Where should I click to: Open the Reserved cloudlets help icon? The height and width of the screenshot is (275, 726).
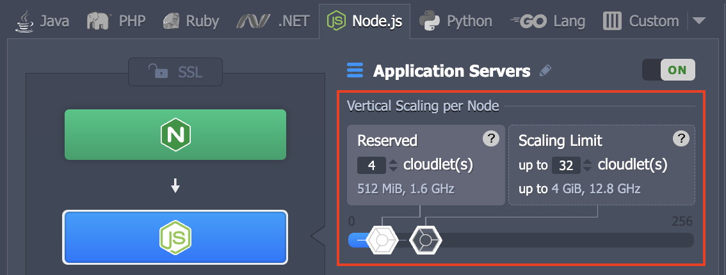(x=491, y=139)
